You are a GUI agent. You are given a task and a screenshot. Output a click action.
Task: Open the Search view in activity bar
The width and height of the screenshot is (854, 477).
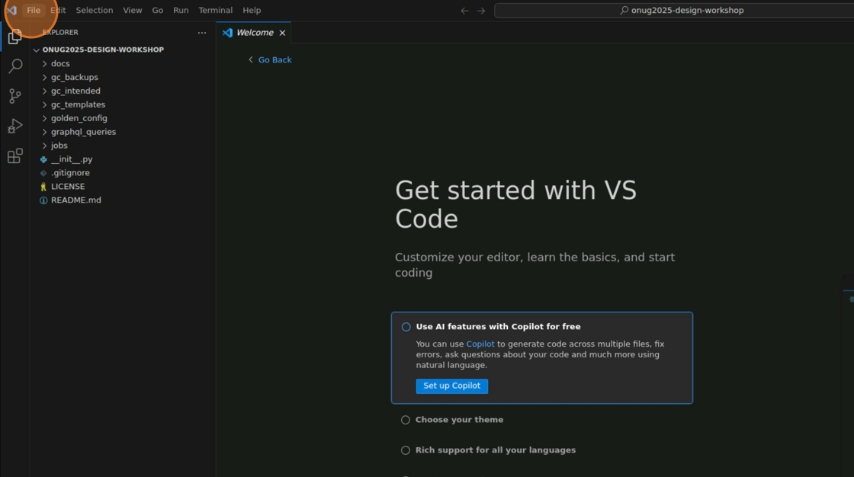(15, 66)
